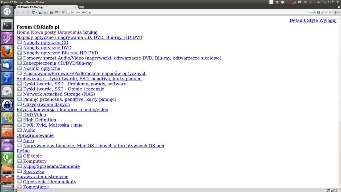Open the Szukaj search link
The width and height of the screenshot is (341, 192).
click(x=90, y=32)
